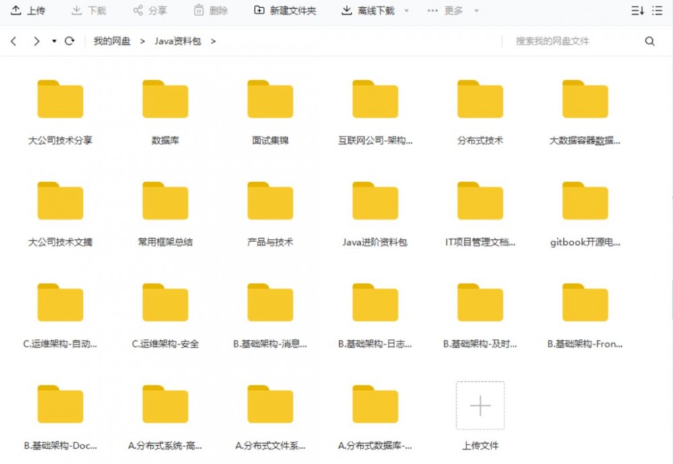Image resolution: width=673 pixels, height=464 pixels.
Task: Click the 新建文件夹 new folder icon
Action: (259, 10)
